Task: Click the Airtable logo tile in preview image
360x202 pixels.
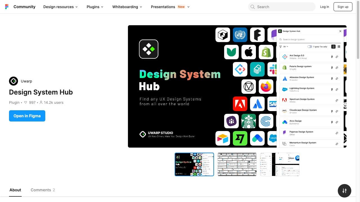Action: (223, 138)
